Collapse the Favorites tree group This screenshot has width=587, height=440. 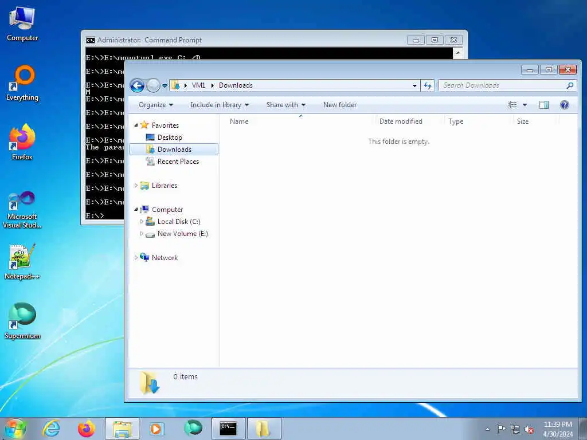pyautogui.click(x=136, y=125)
